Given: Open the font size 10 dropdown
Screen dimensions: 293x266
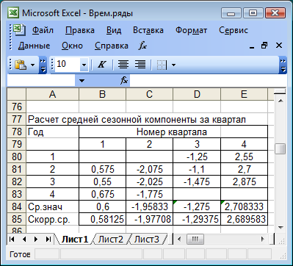Looking at the screenshot, I should 84,65.
